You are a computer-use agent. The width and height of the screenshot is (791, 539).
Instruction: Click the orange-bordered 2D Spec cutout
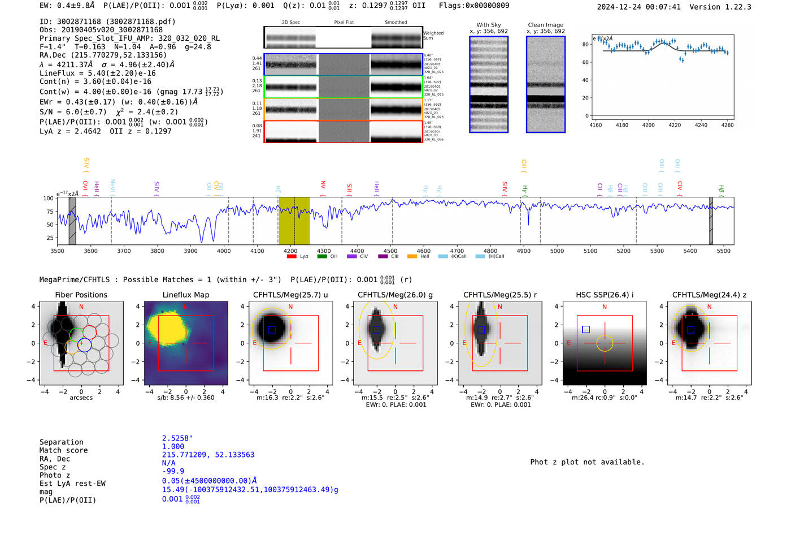coord(291,109)
